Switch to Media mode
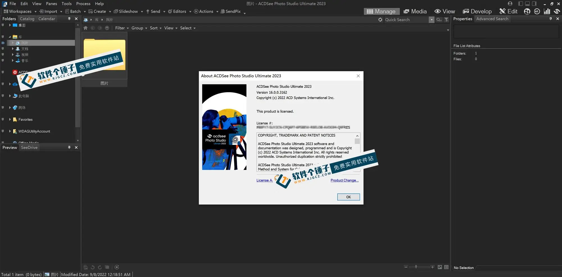Viewport: 562px width, 277px height. [x=415, y=11]
